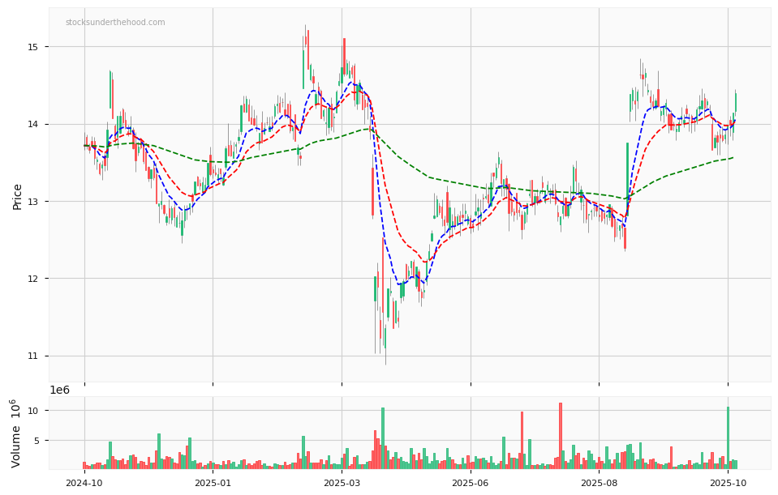Select the 2024-10 date tick label

84,483
